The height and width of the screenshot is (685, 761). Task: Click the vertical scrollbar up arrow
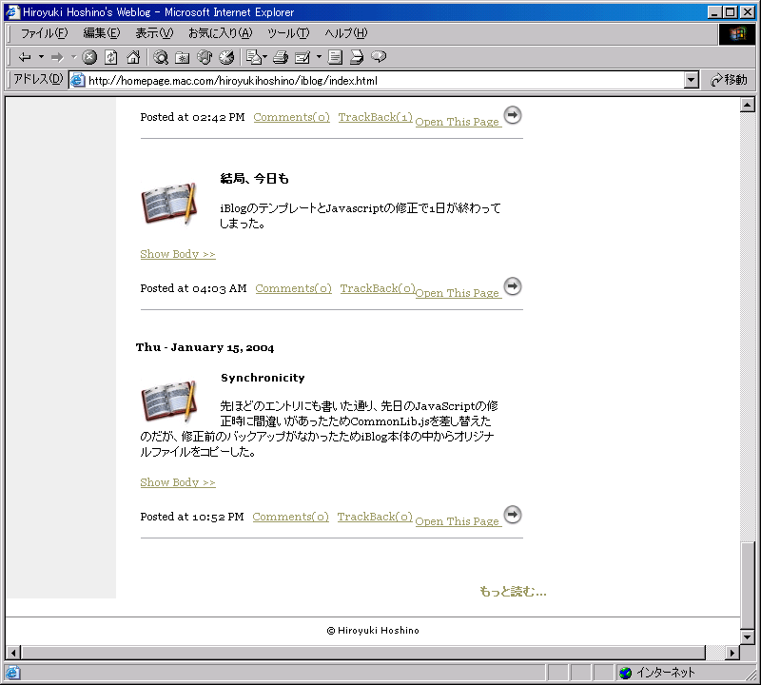click(748, 105)
